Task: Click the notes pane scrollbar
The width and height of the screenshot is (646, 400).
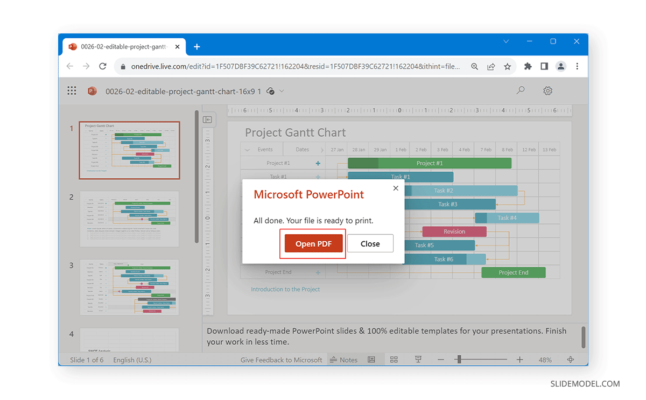Action: click(583, 337)
